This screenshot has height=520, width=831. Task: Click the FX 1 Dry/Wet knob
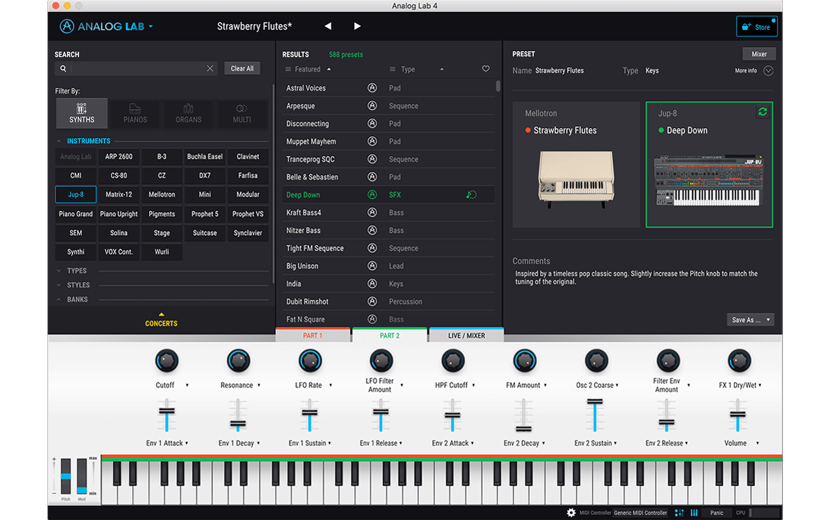click(x=739, y=361)
